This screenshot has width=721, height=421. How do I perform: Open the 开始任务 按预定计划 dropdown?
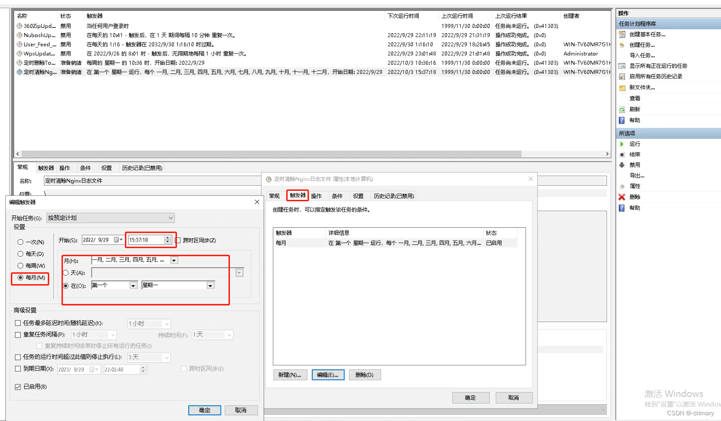(110, 218)
